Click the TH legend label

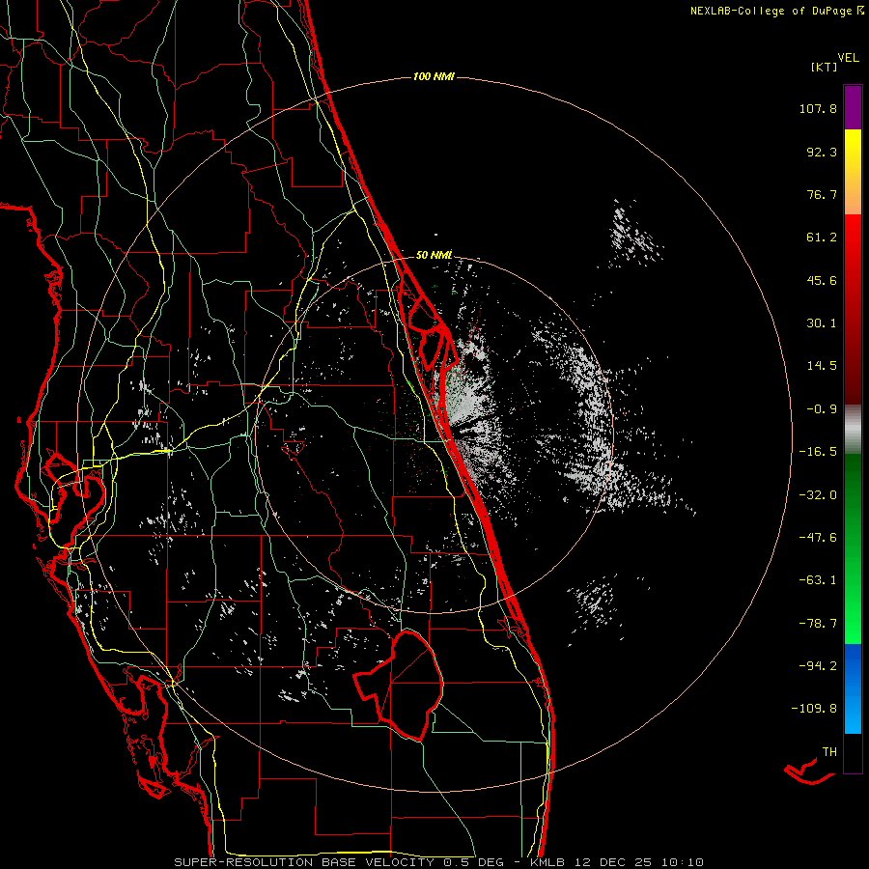click(829, 752)
